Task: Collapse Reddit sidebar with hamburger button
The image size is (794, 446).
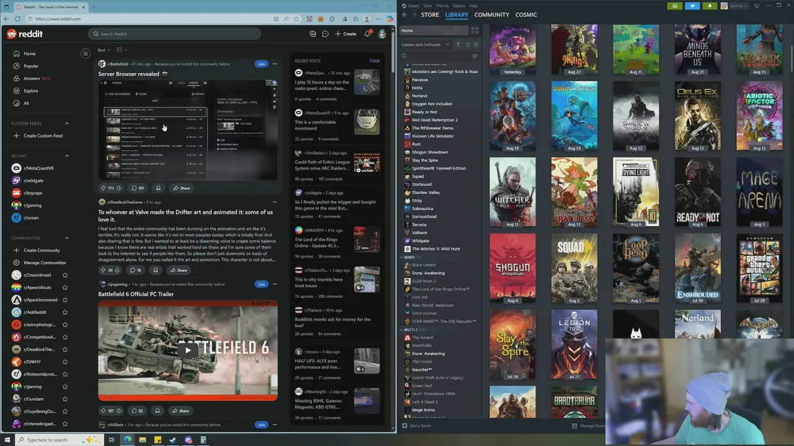Action: (86, 54)
